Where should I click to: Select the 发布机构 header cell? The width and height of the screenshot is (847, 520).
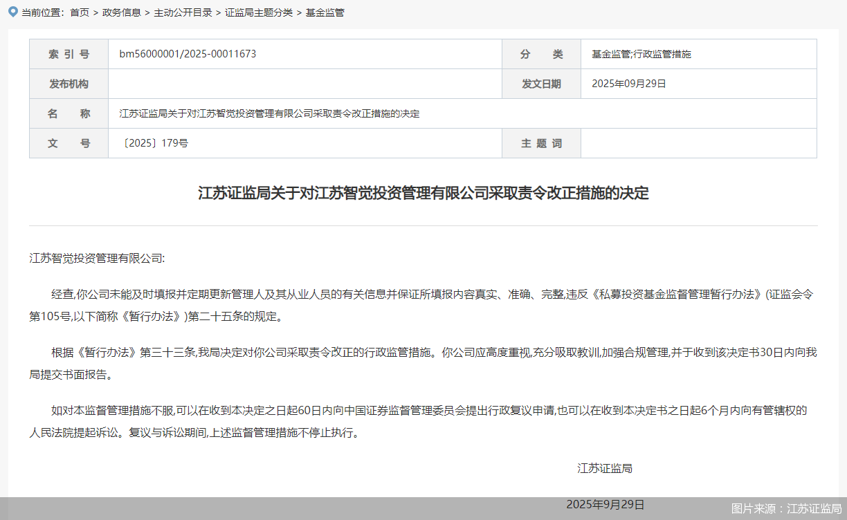click(x=68, y=84)
